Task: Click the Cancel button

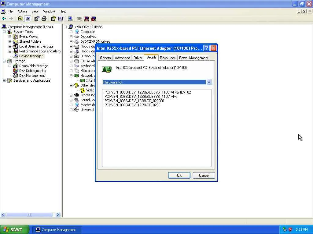Action: click(204, 175)
